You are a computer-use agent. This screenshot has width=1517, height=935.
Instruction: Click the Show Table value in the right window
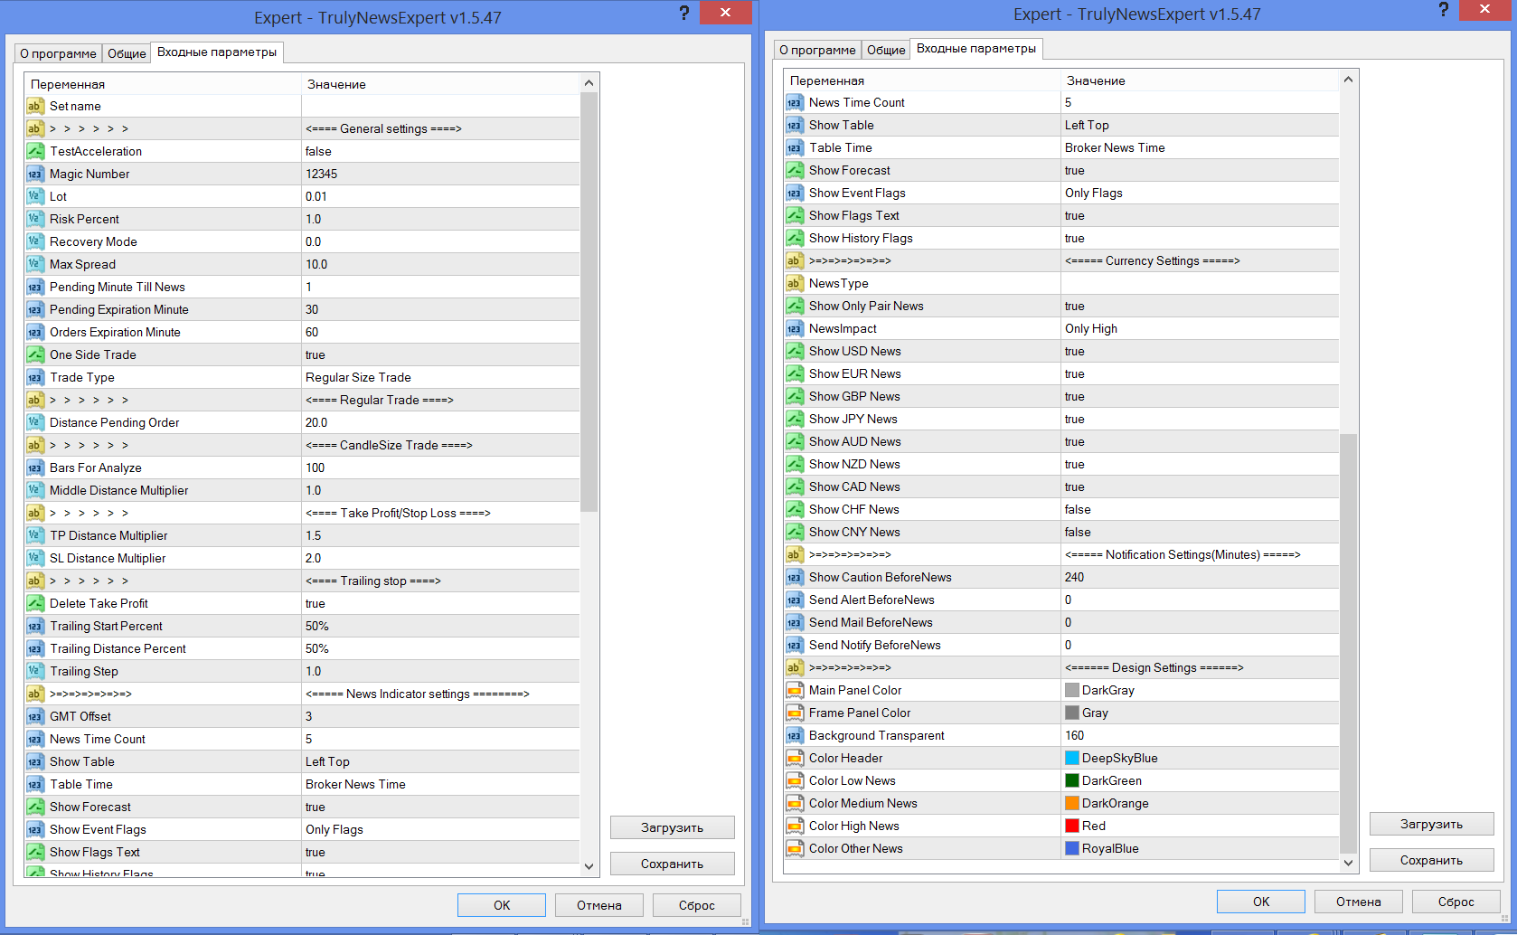1087,125
